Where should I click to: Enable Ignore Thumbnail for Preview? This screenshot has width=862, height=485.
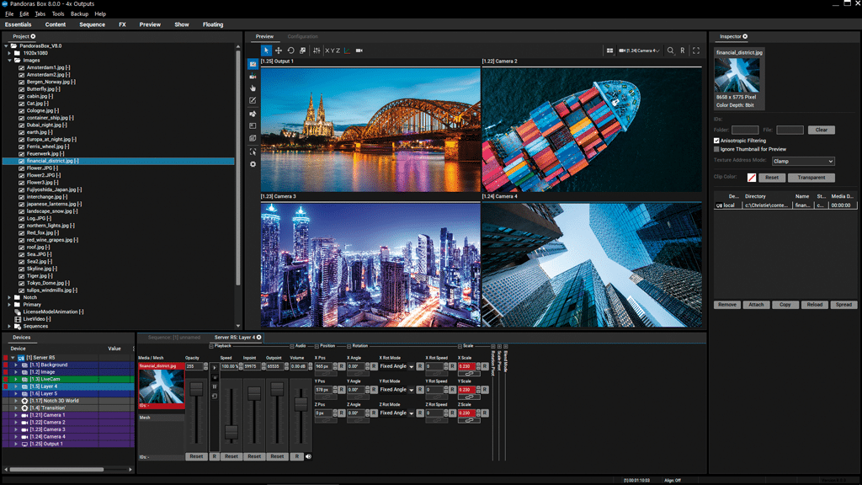(x=716, y=149)
